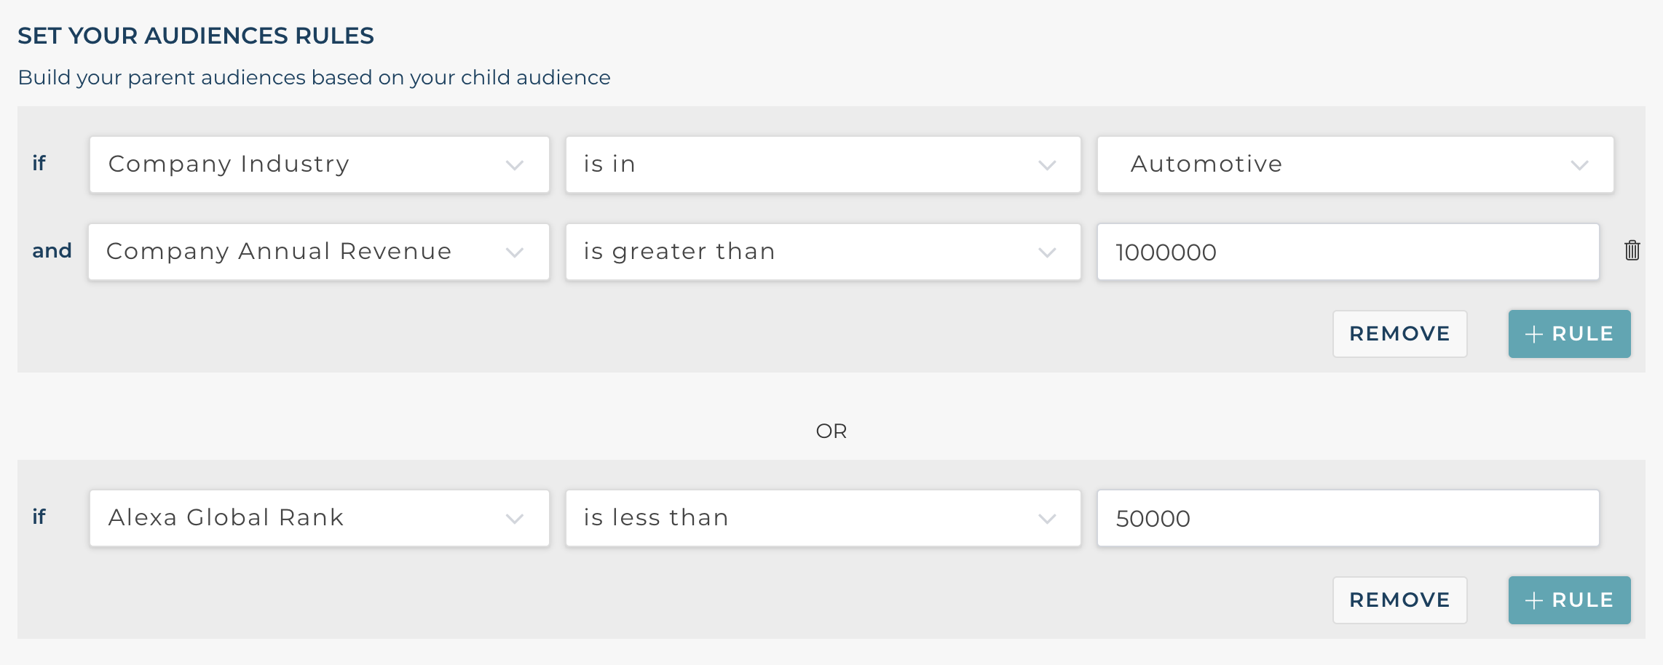This screenshot has width=1663, height=665.
Task: Expand the 'is in' operator dropdown
Action: point(823,164)
